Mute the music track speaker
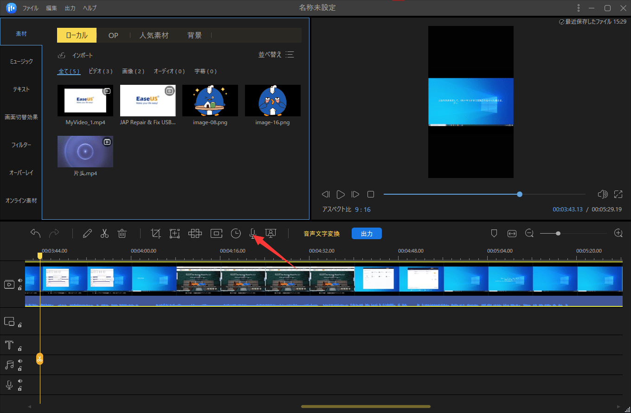 click(x=20, y=361)
